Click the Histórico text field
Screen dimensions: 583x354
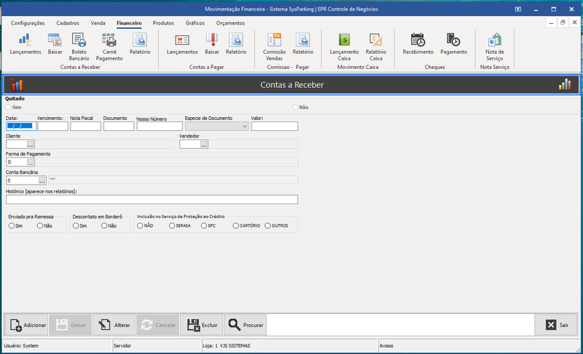(x=152, y=199)
